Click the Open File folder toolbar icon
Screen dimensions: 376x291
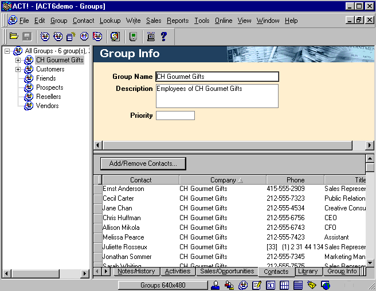pos(14,37)
